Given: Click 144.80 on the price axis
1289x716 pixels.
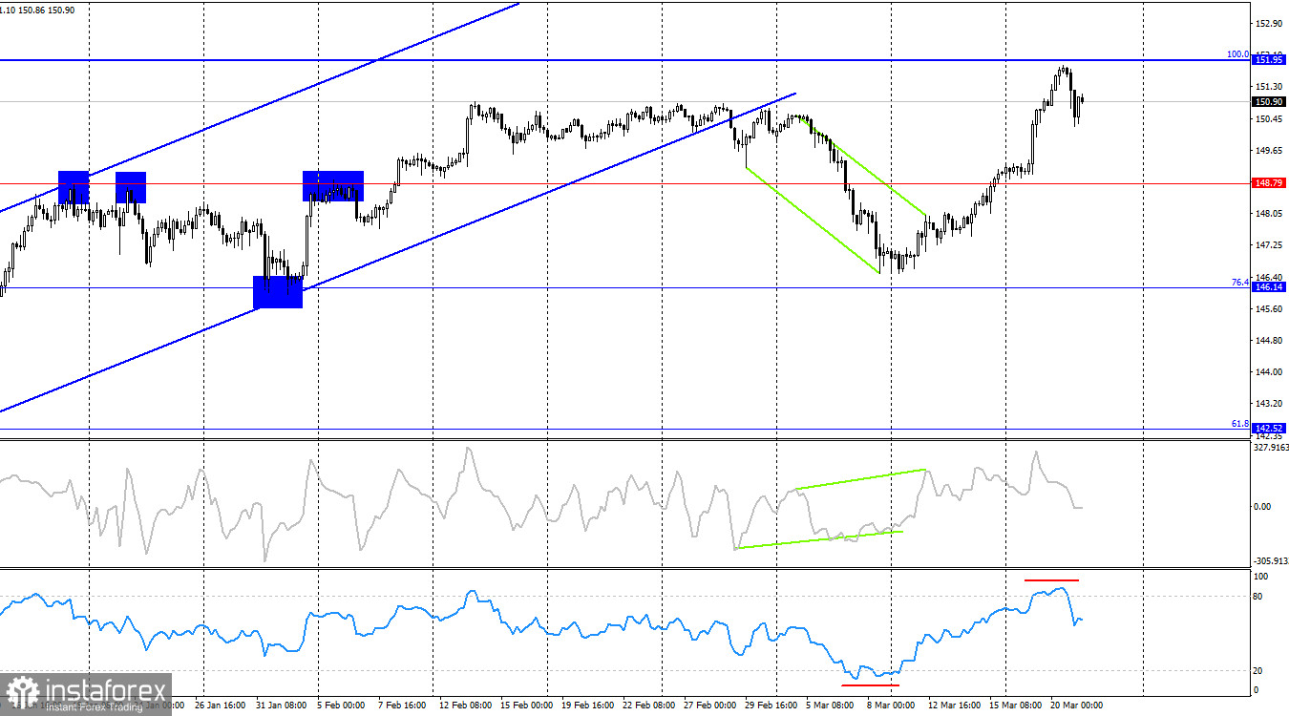Looking at the screenshot, I should tap(1269, 340).
